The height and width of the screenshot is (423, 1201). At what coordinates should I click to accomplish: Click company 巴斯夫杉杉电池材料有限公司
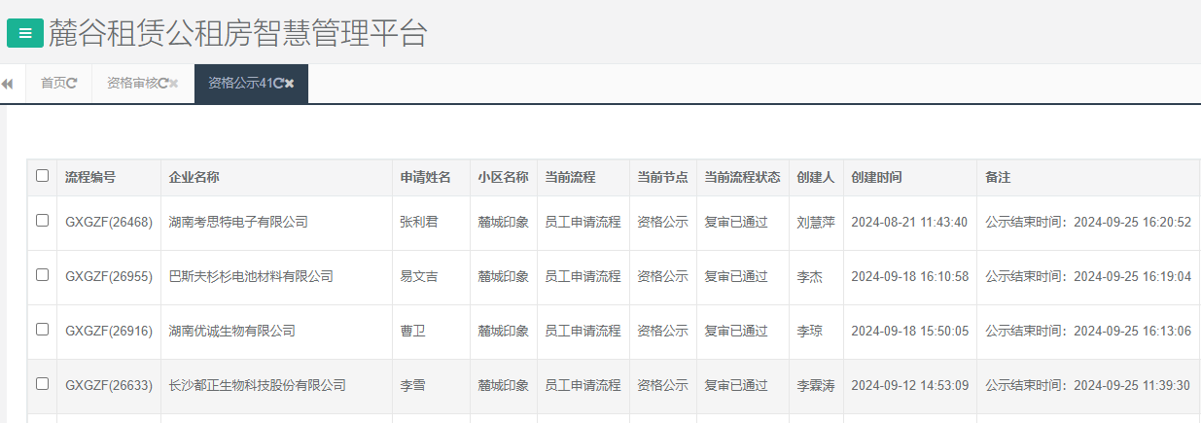251,277
